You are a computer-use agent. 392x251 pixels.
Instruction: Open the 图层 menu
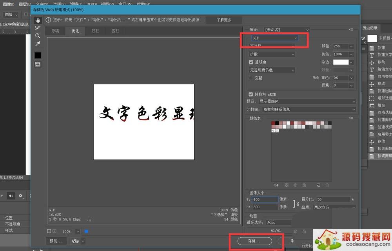click(24, 4)
